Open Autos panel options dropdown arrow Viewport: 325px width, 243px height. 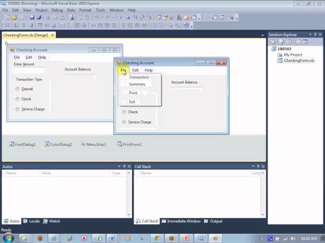[x=119, y=167]
